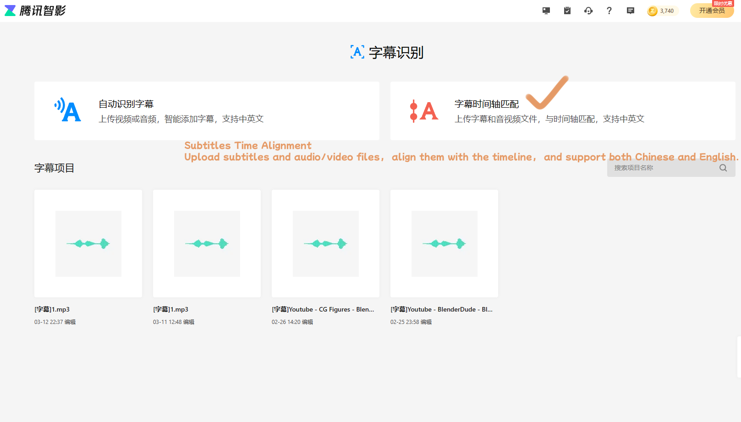Viewport: 741px width, 422px height.
Task: Click the Tencent Zhiying logo
Action: tap(35, 11)
